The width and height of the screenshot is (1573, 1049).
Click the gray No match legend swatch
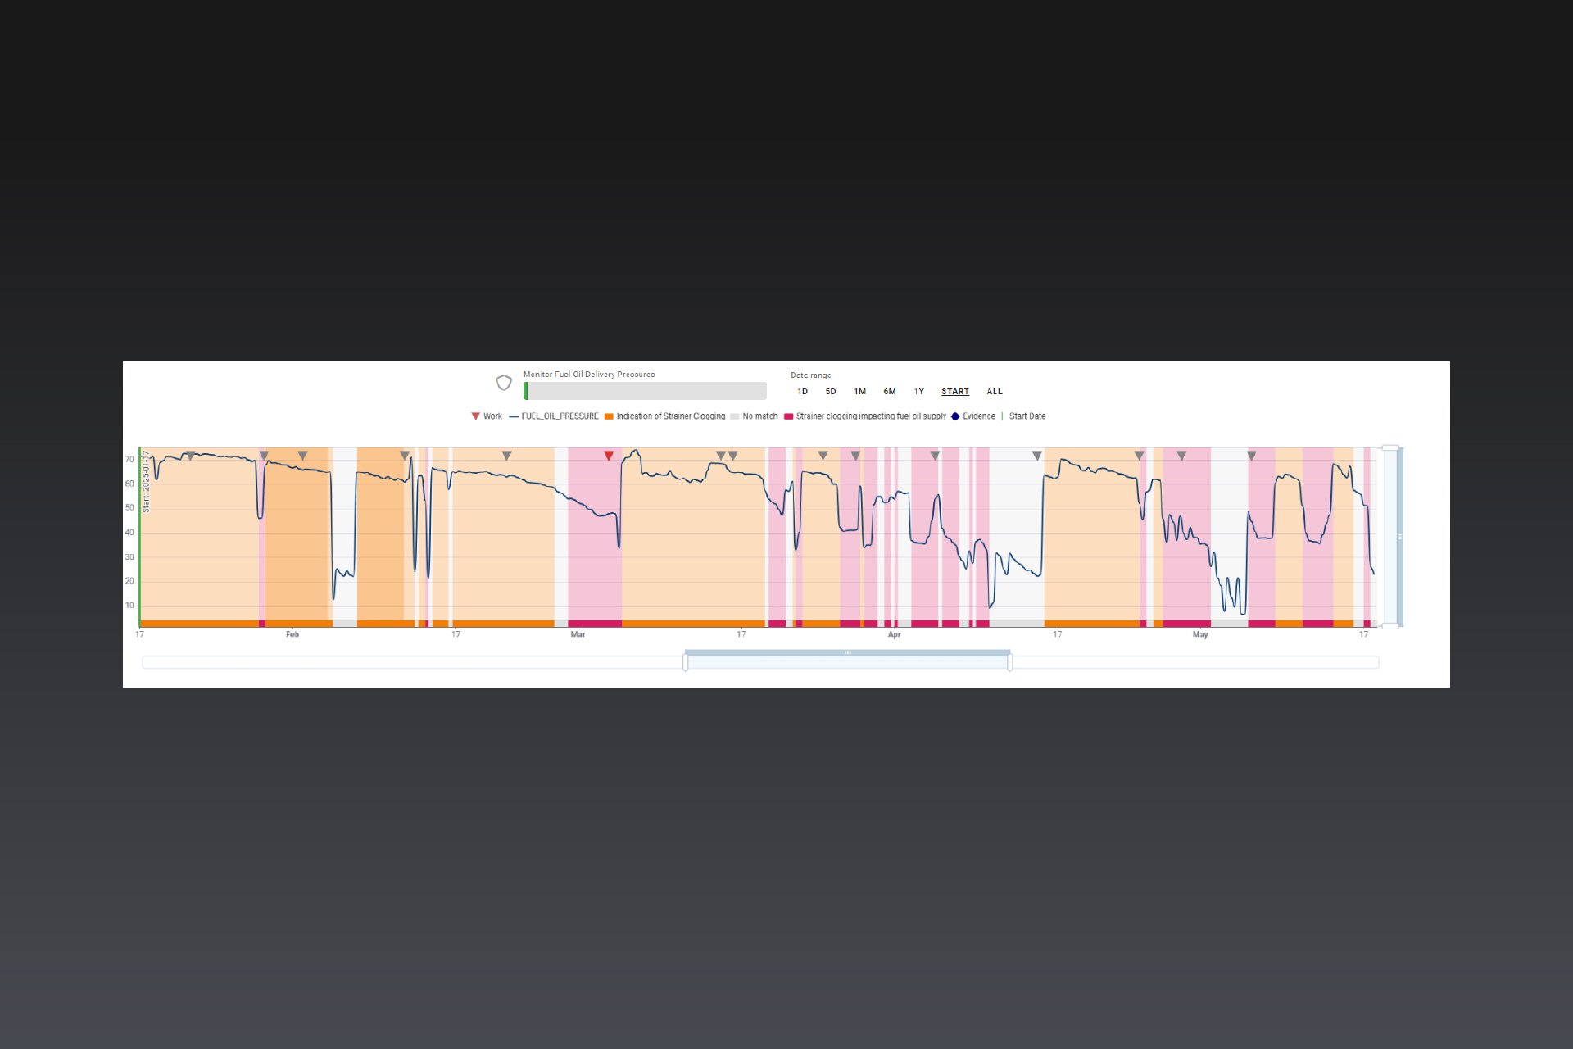(x=733, y=416)
